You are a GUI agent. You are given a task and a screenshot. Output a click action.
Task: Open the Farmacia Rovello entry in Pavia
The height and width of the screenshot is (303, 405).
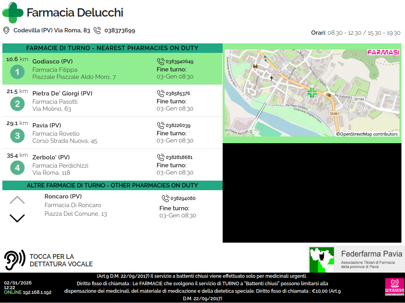coord(56,134)
